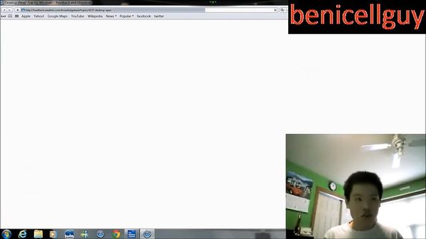
Task: Open the green people icon on the taskbar
Action: coord(85,234)
